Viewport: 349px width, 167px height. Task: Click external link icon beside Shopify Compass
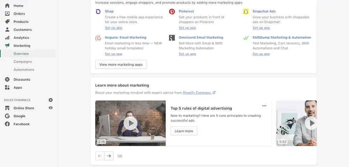[214, 92]
